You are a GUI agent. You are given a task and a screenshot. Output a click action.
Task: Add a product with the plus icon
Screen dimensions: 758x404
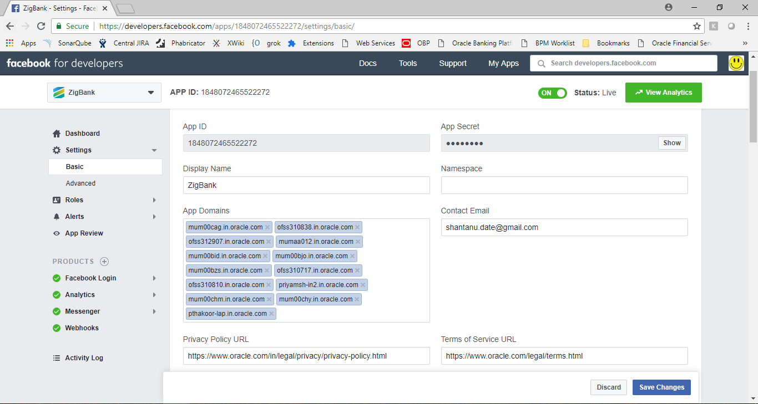click(104, 262)
